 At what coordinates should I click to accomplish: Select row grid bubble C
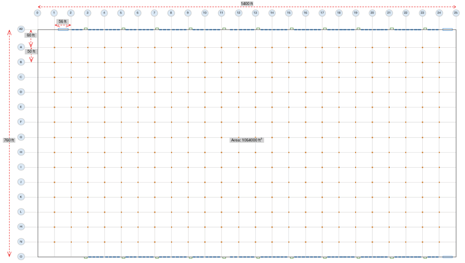point(20,77)
